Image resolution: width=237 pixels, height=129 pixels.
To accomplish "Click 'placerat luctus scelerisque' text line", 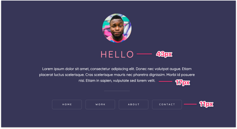I will pyautogui.click(x=117, y=75).
